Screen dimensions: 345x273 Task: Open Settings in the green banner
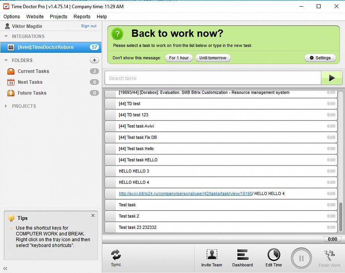(320, 58)
